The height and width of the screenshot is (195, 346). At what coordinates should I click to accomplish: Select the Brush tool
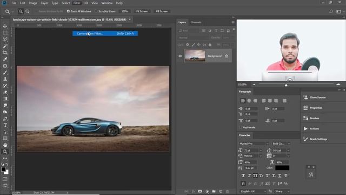pyautogui.click(x=5, y=73)
